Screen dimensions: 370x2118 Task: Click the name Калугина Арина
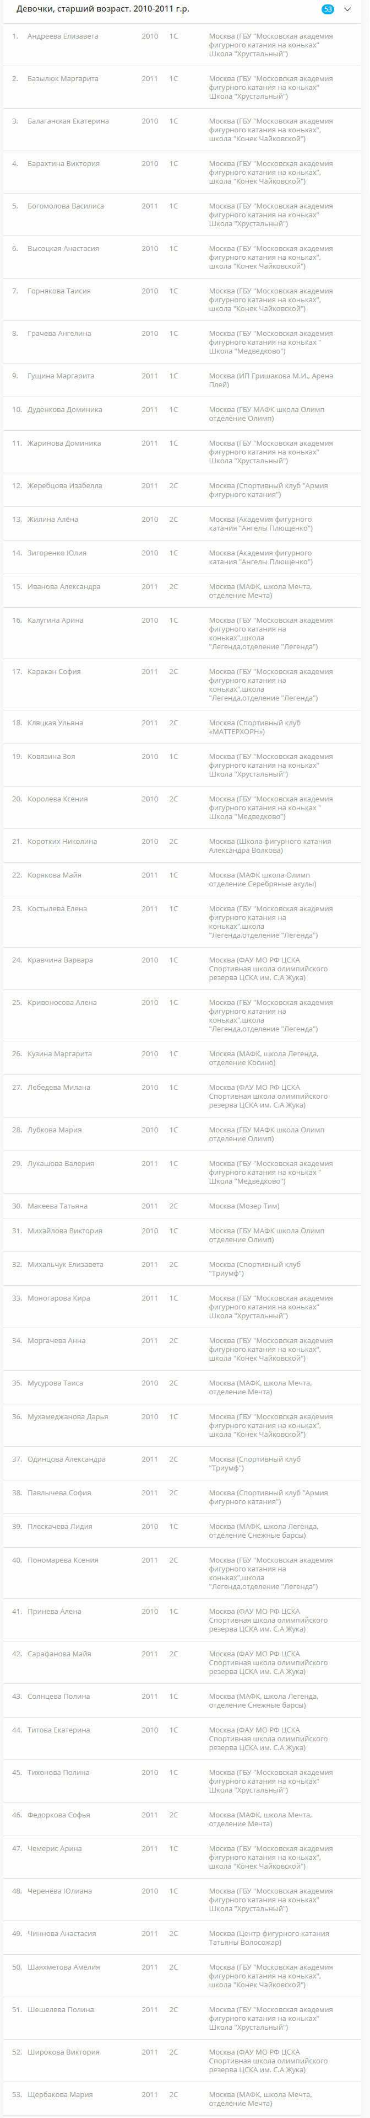tap(55, 621)
